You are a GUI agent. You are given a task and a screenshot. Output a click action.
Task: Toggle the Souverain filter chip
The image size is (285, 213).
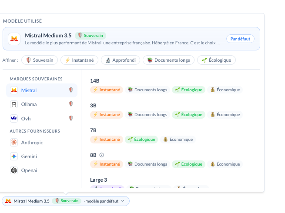tap(40, 60)
